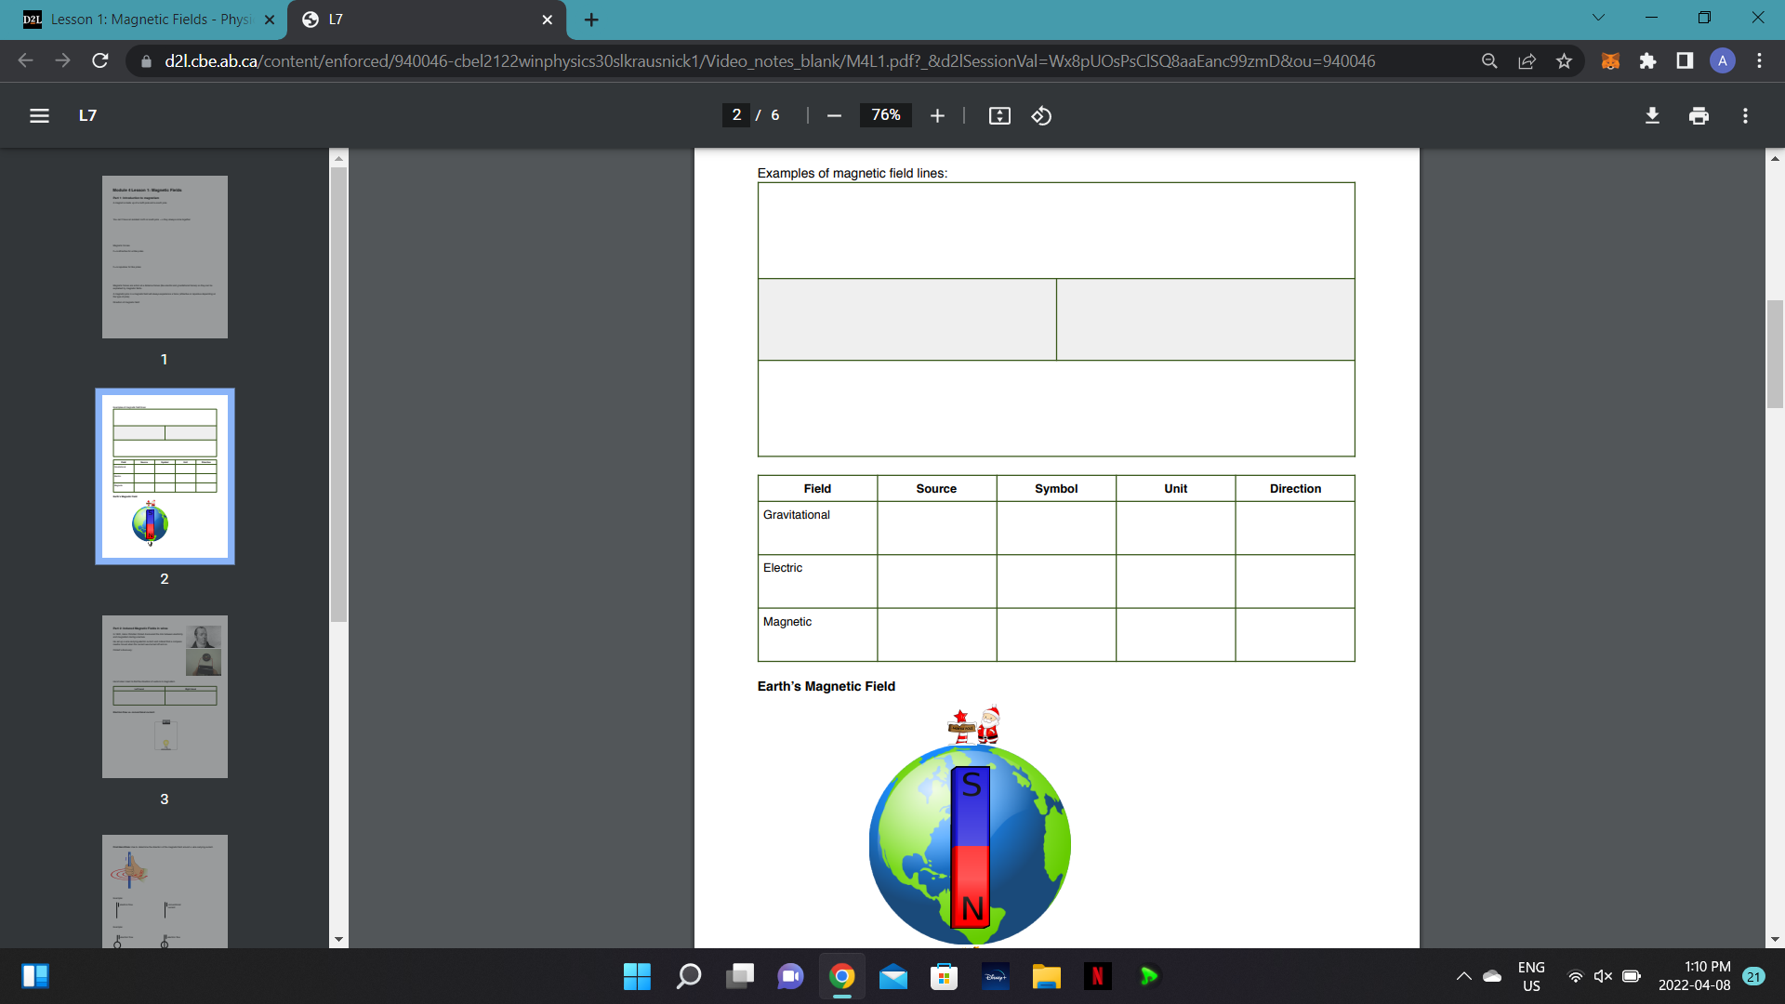1785x1004 pixels.
Task: Close the Lesson 1 Magnetic Fields tab
Action: coord(270,20)
